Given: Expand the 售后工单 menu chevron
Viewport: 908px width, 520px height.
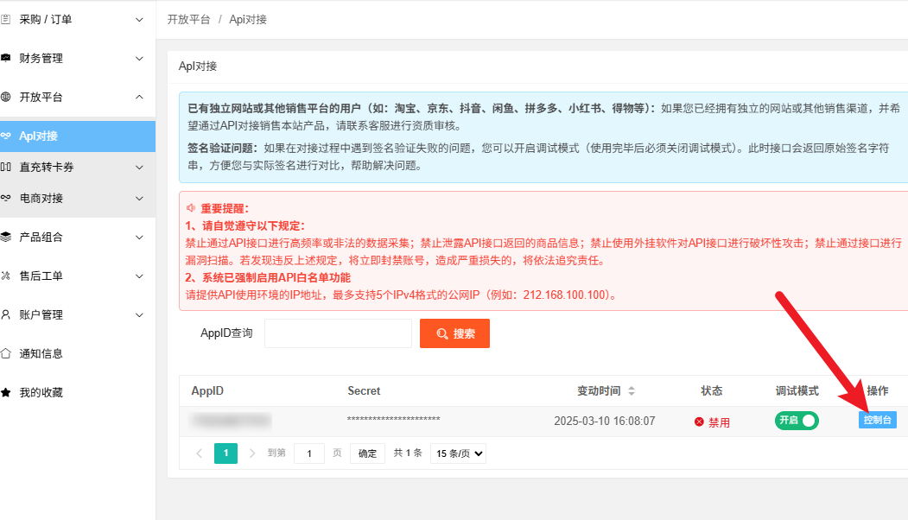Looking at the screenshot, I should click(x=139, y=276).
